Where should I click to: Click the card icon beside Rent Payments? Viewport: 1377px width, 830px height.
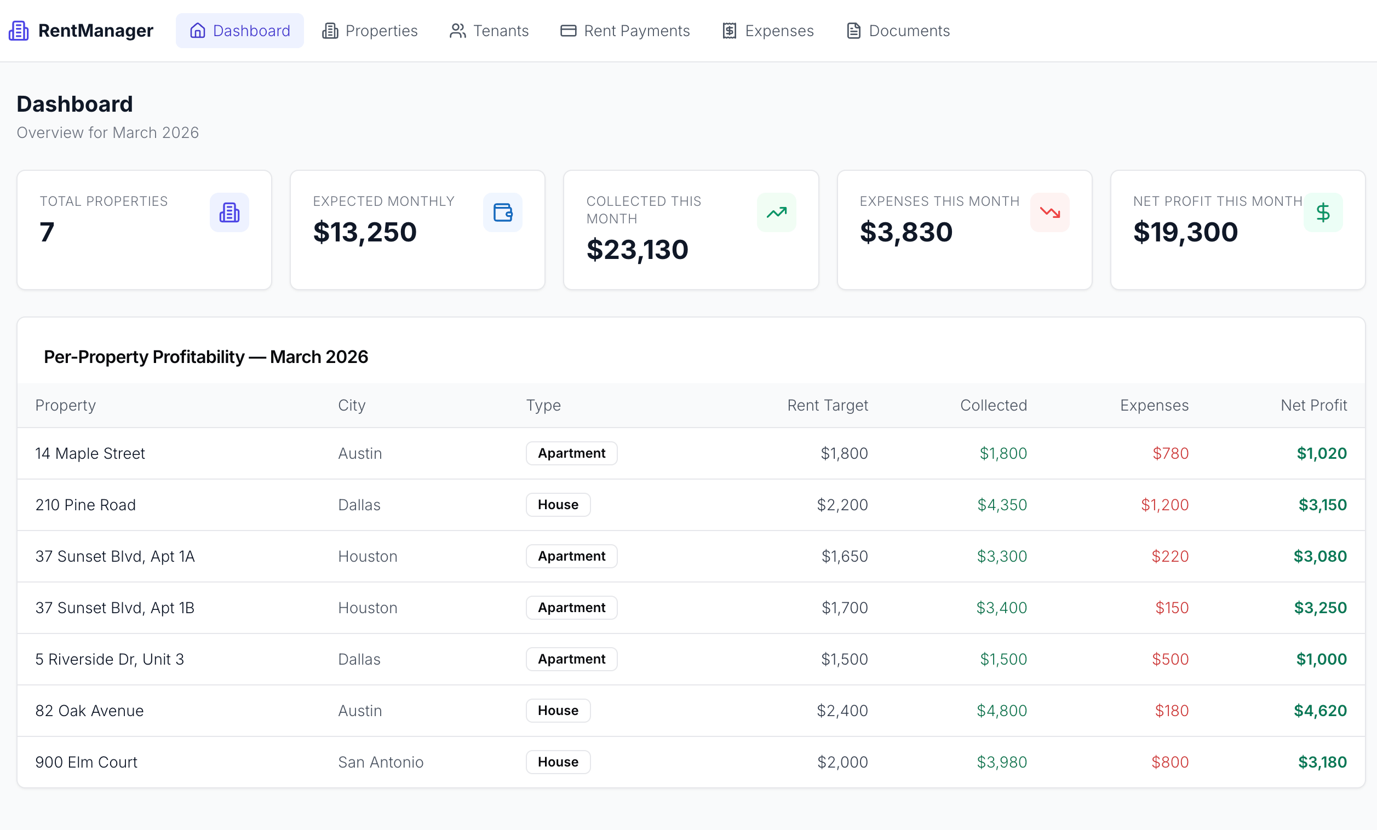coord(568,31)
